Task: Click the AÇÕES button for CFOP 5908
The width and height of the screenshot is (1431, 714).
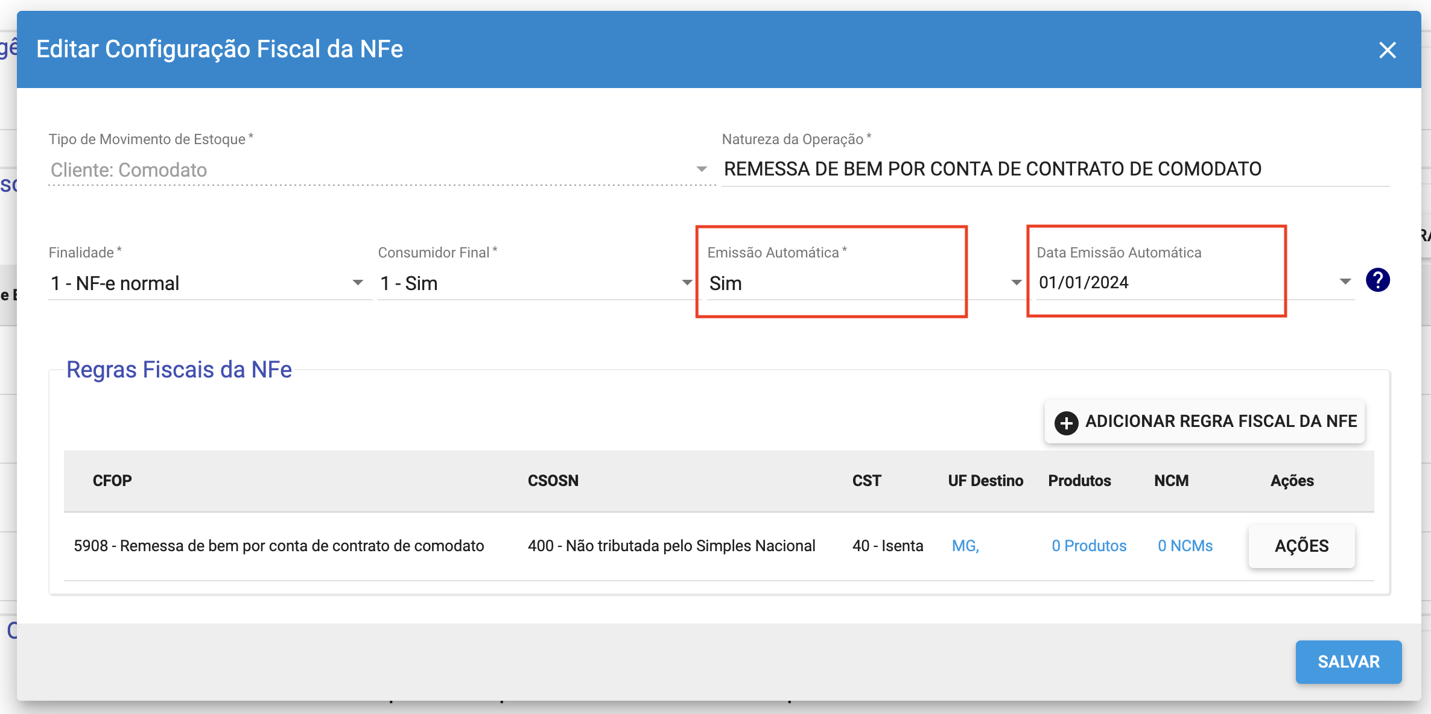Action: pos(1302,546)
